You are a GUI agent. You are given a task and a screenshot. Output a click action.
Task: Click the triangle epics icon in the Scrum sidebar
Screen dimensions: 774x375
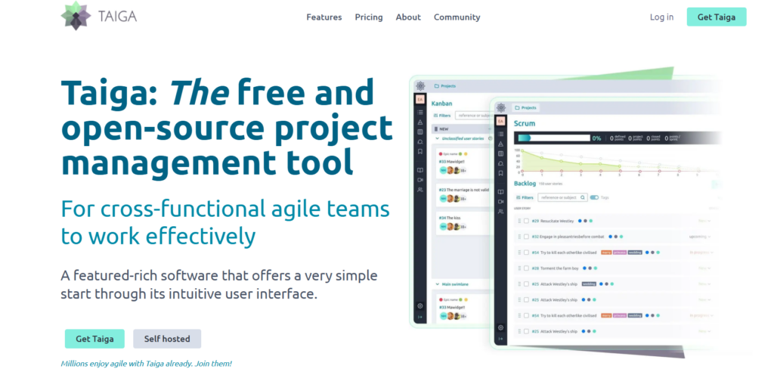pos(500,144)
